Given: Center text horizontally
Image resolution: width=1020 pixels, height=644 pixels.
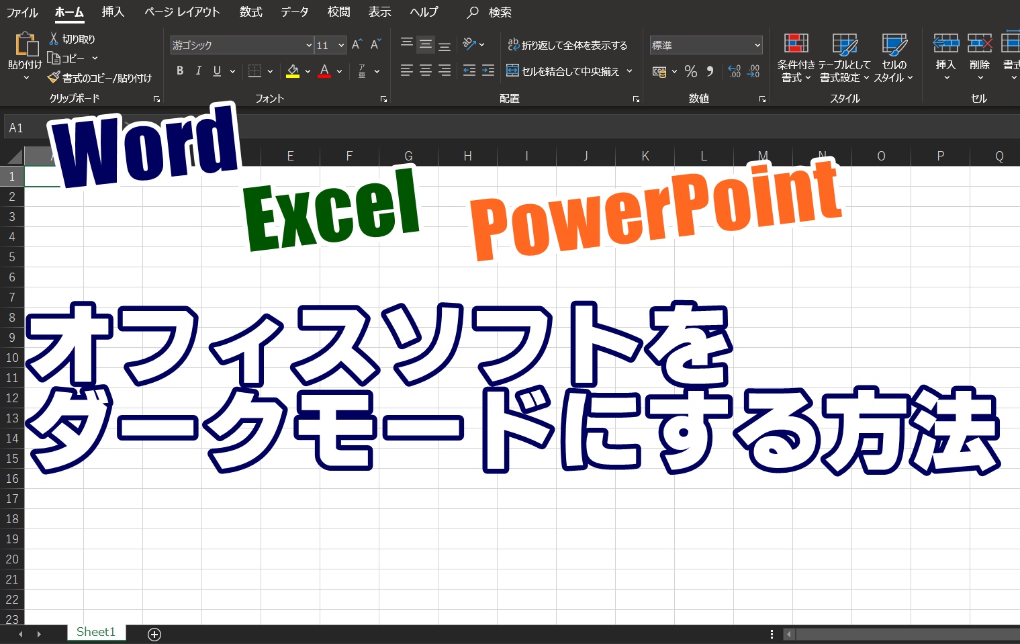Looking at the screenshot, I should coord(426,71).
